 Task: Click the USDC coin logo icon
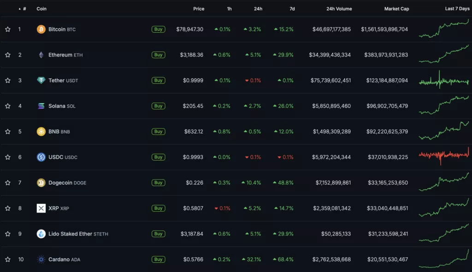pyautogui.click(x=41, y=157)
